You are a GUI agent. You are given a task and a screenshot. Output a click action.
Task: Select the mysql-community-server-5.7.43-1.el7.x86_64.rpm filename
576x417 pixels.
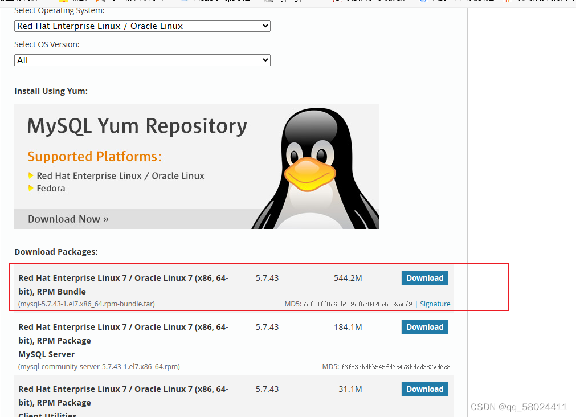[x=99, y=367]
